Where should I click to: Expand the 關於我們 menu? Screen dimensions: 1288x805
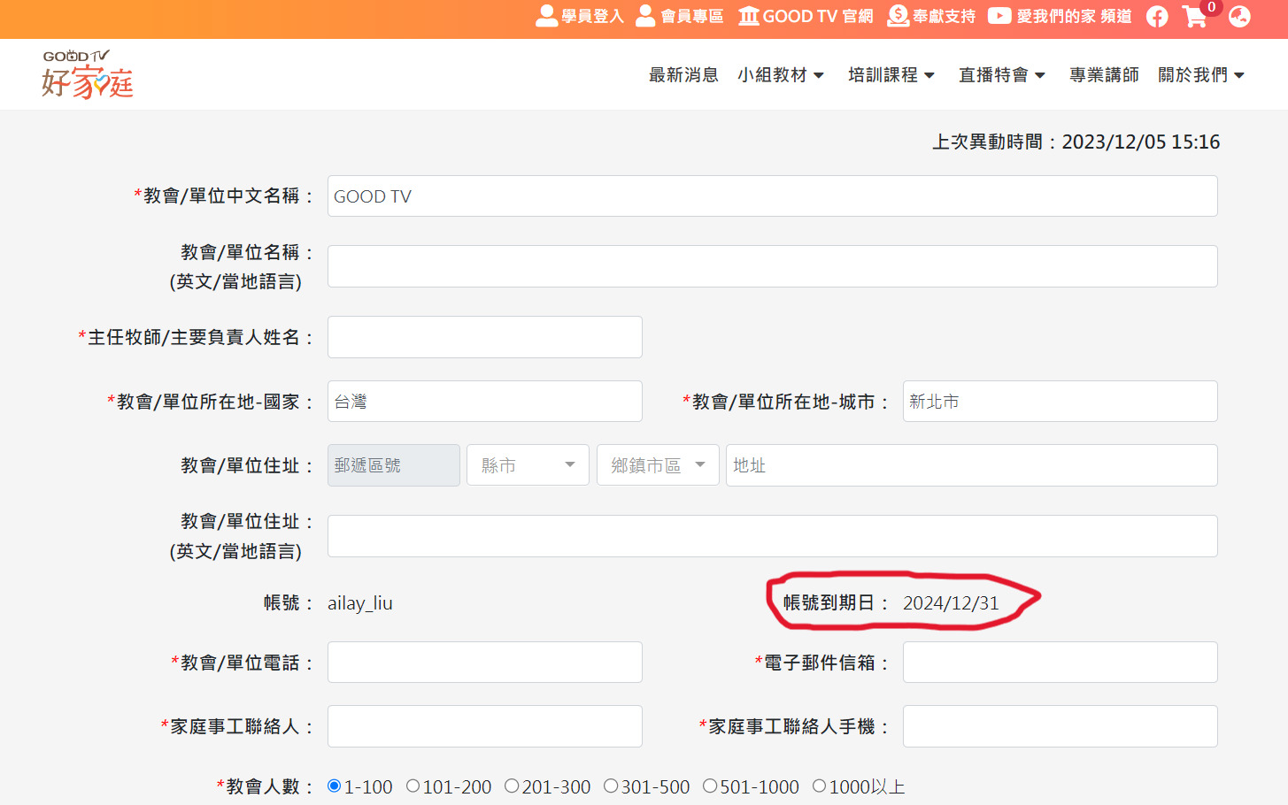coord(1200,75)
